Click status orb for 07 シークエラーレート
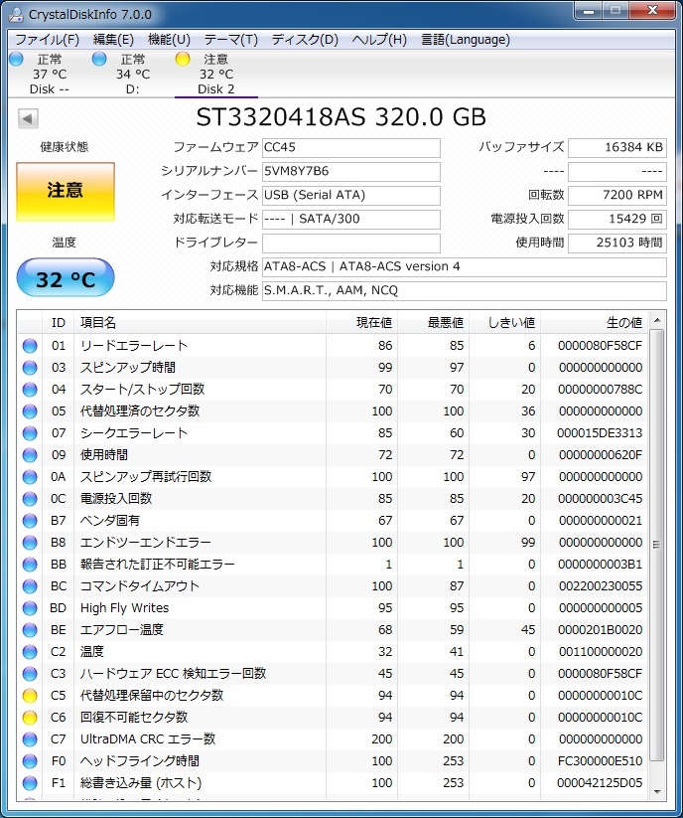 tap(30, 433)
